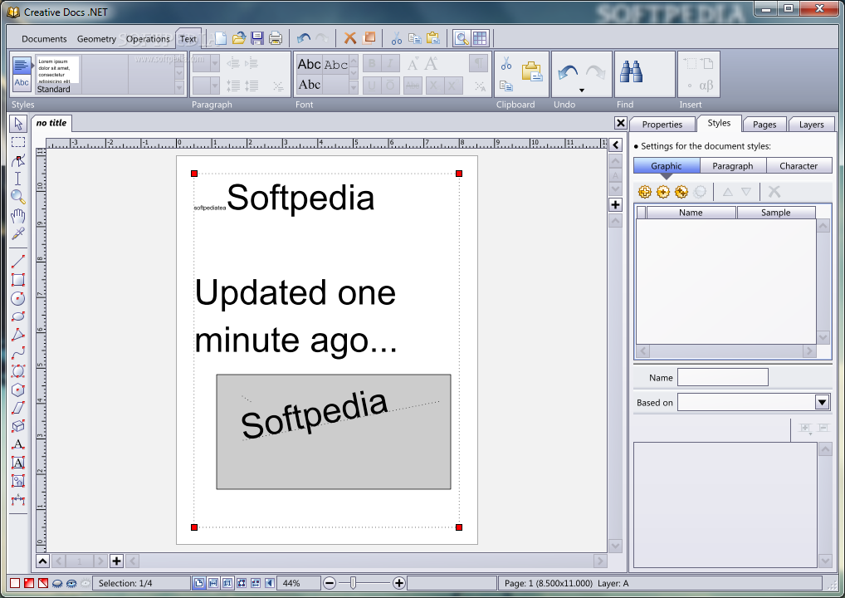Image resolution: width=845 pixels, height=598 pixels.
Task: Select the arrow selection tool
Action: click(x=18, y=124)
